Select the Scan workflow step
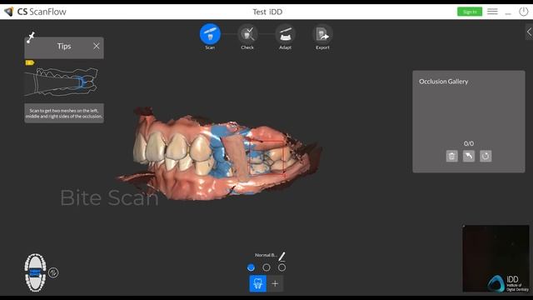533x300 pixels. [x=210, y=34]
